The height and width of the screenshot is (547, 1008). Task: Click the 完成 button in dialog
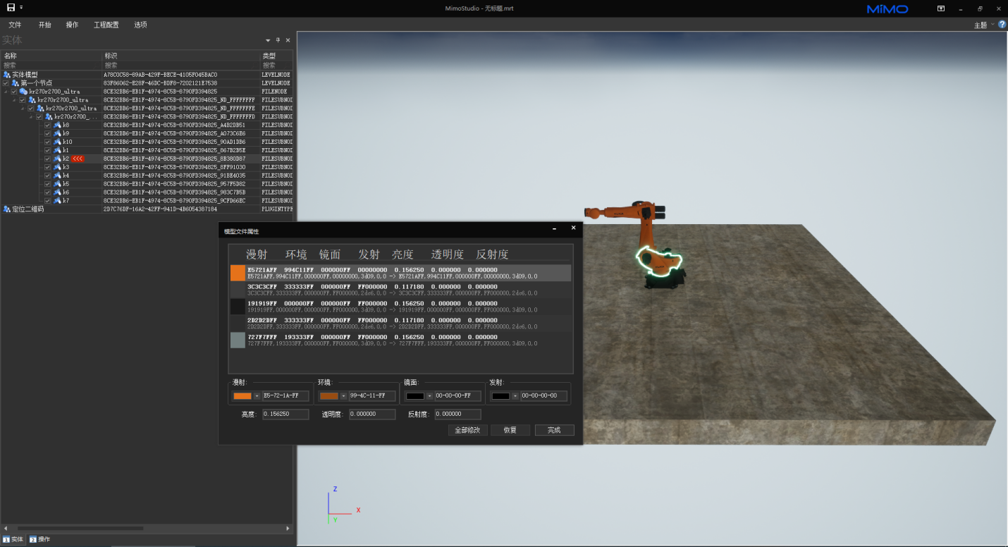[x=554, y=430]
